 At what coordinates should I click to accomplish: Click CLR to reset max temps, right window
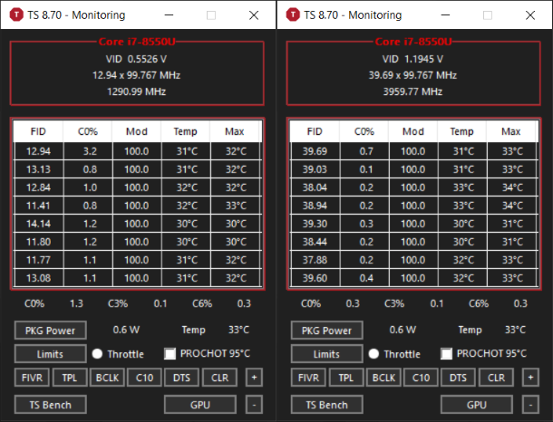click(x=496, y=378)
